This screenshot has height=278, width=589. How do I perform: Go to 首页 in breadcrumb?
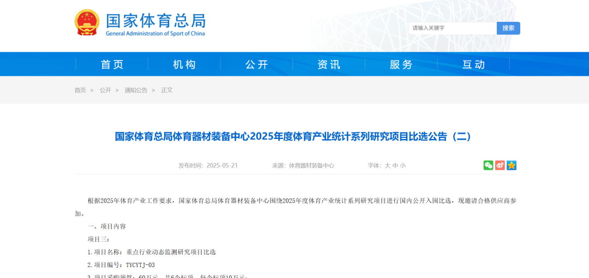(80, 90)
